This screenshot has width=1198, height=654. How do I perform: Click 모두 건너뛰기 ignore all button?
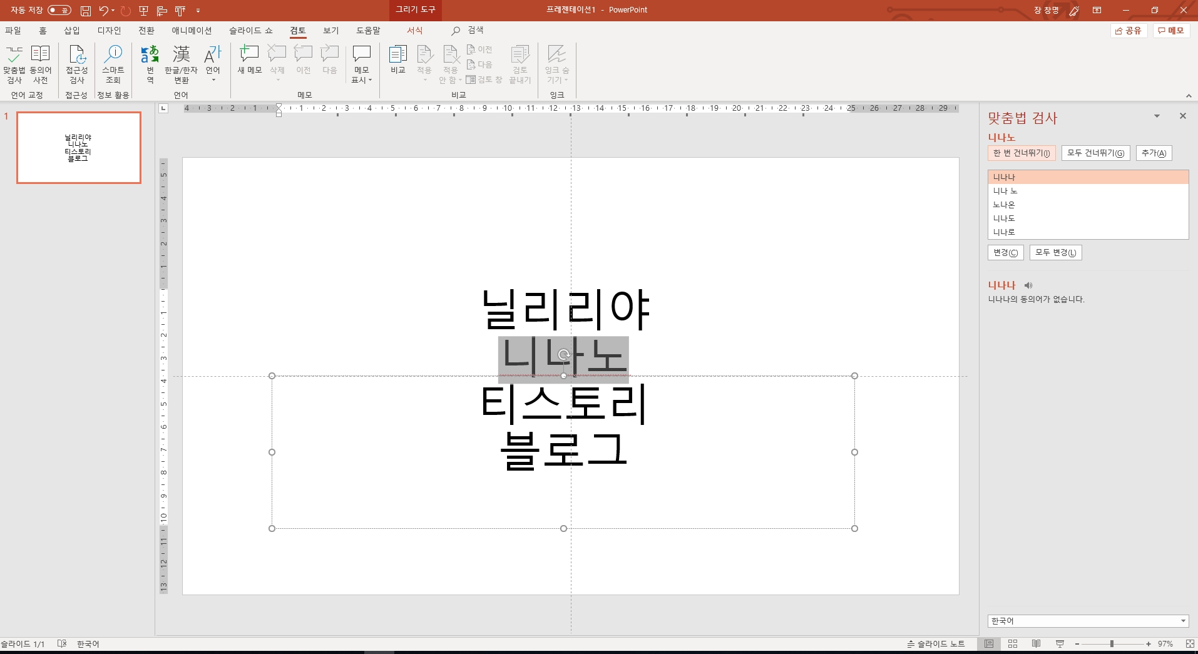click(x=1095, y=153)
